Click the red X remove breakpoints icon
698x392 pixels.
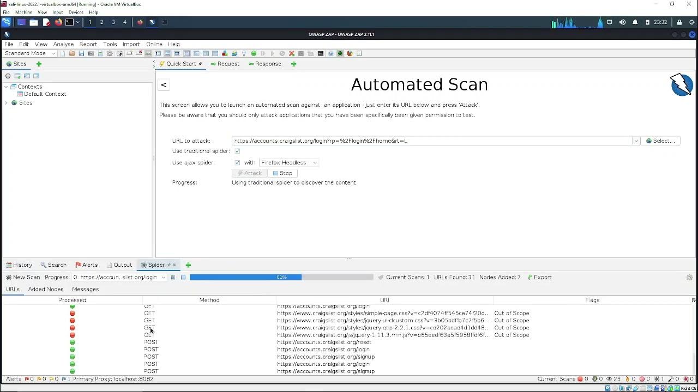292,53
